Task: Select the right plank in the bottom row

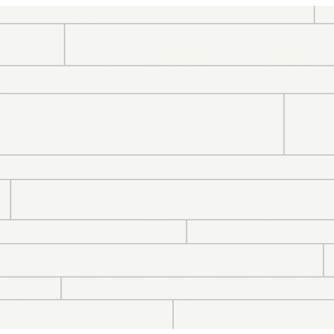Action: pyautogui.click(x=254, y=314)
